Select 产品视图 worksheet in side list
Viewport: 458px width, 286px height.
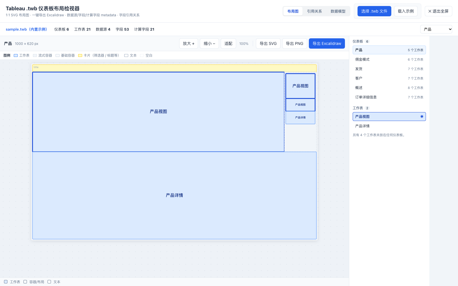pos(389,117)
